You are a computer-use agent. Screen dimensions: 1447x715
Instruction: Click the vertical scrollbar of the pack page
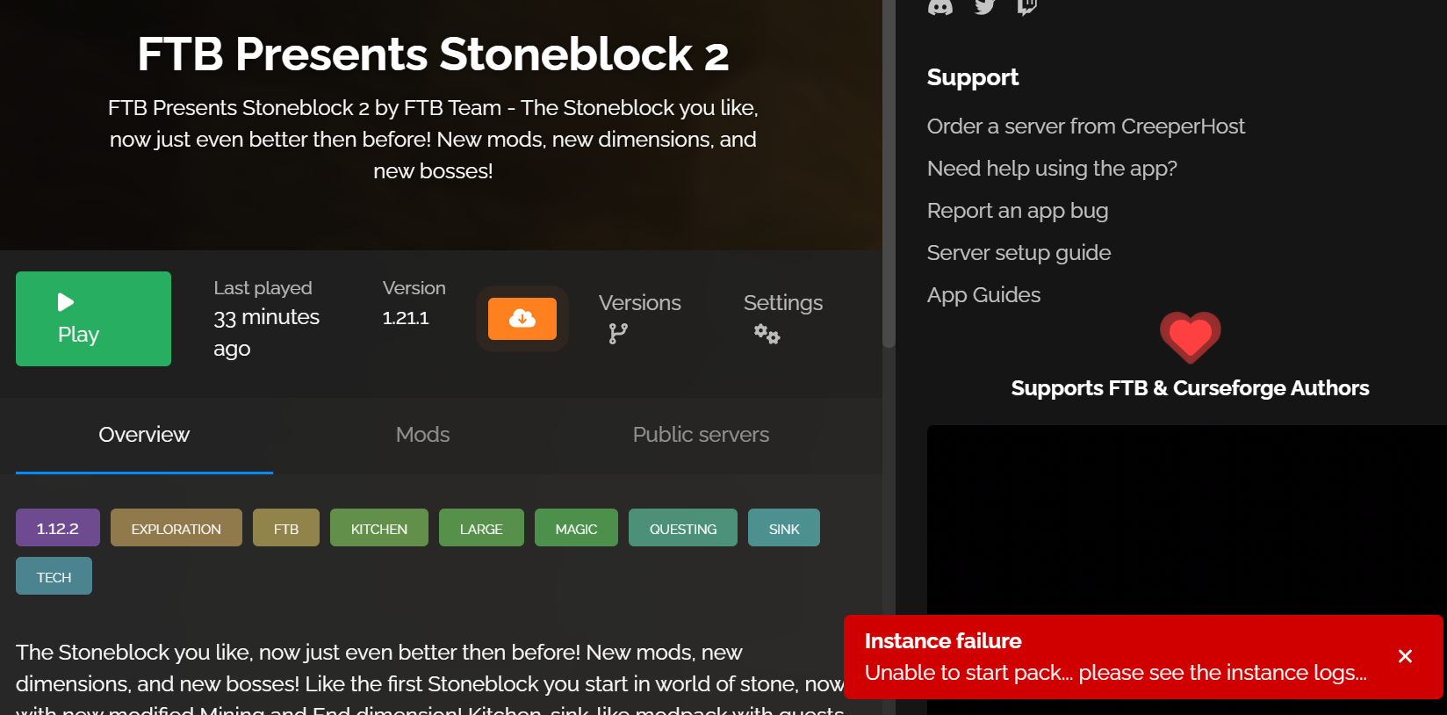[889, 174]
